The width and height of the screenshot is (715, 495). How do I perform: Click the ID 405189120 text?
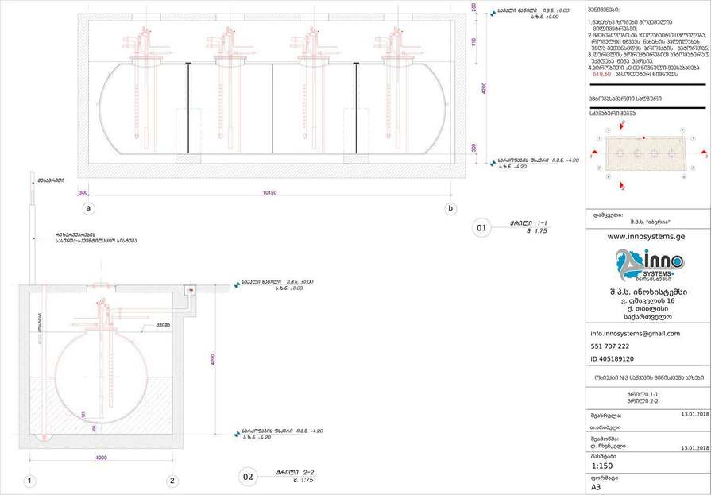(x=612, y=359)
